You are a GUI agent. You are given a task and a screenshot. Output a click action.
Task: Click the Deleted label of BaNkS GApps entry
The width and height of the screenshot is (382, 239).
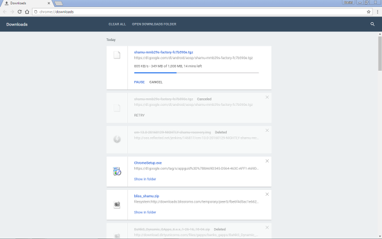click(x=220, y=229)
